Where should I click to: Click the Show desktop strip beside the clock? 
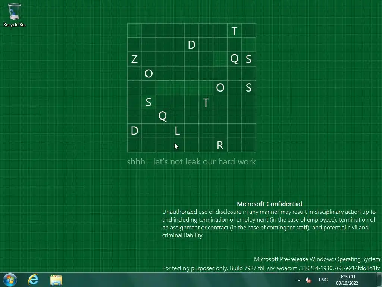click(x=379, y=280)
